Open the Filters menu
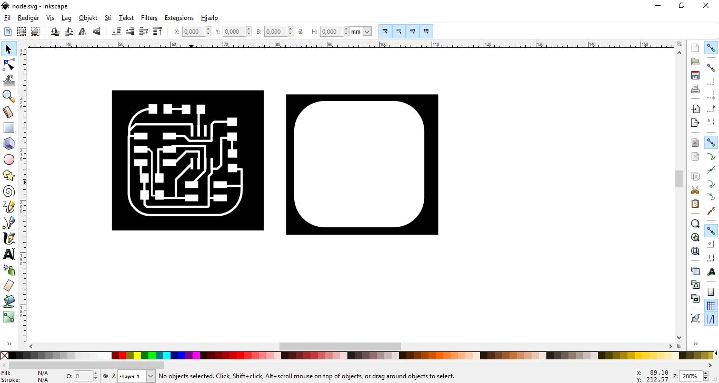Screen dimensions: 719x383 click(x=149, y=17)
